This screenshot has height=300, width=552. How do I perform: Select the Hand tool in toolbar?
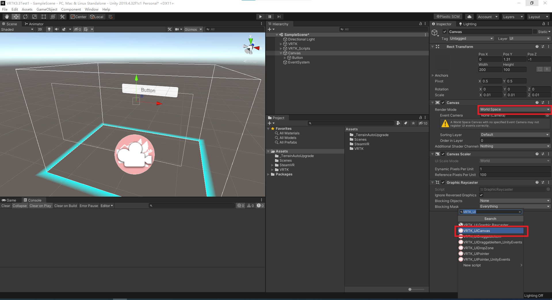[x=7, y=17]
